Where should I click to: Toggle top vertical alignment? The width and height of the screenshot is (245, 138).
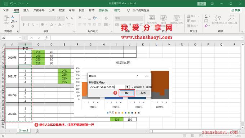80,18
